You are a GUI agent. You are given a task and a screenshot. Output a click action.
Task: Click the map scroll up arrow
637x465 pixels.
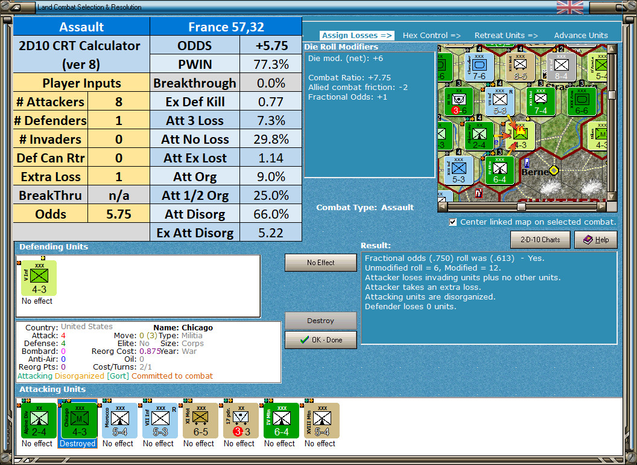point(612,49)
